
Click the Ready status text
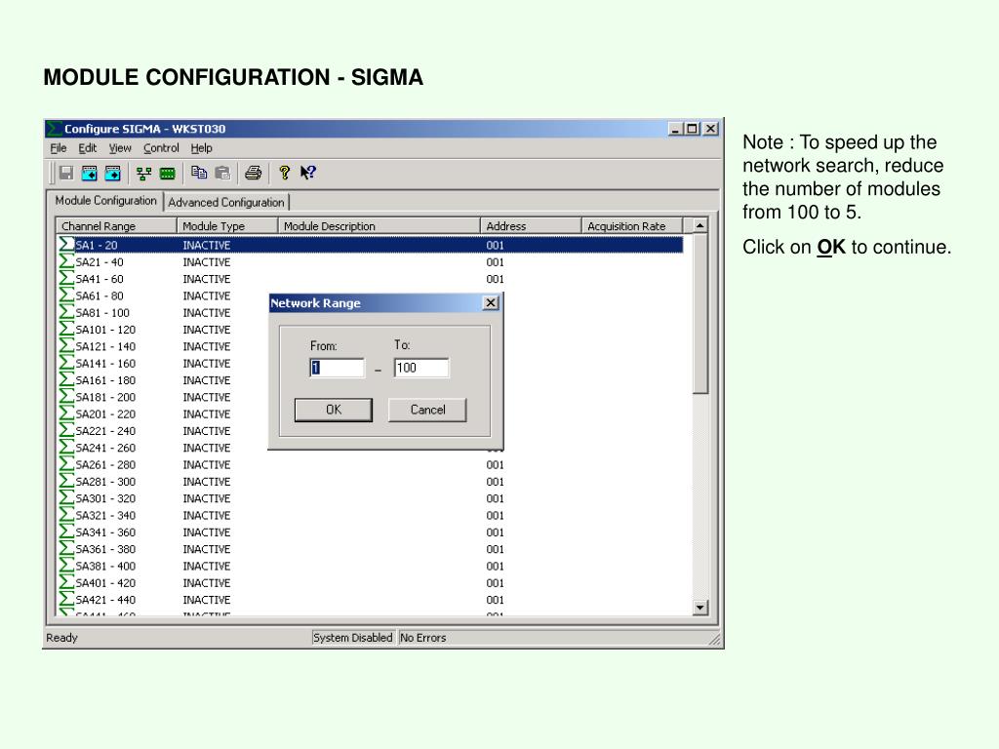tap(61, 638)
